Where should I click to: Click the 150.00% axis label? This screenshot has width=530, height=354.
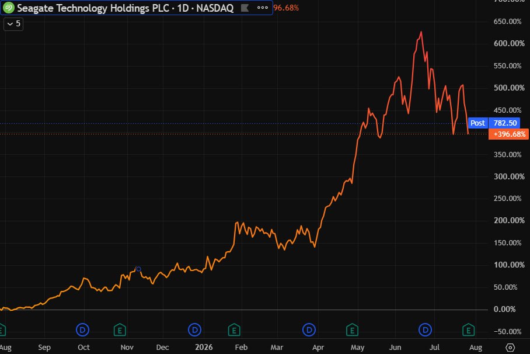(x=507, y=243)
